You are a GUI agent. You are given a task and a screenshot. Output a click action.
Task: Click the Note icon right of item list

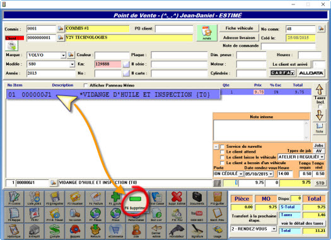coord(320,128)
